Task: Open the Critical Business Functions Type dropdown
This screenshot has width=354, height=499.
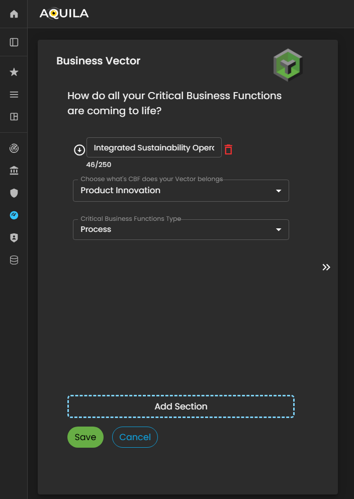Action: [x=181, y=229]
